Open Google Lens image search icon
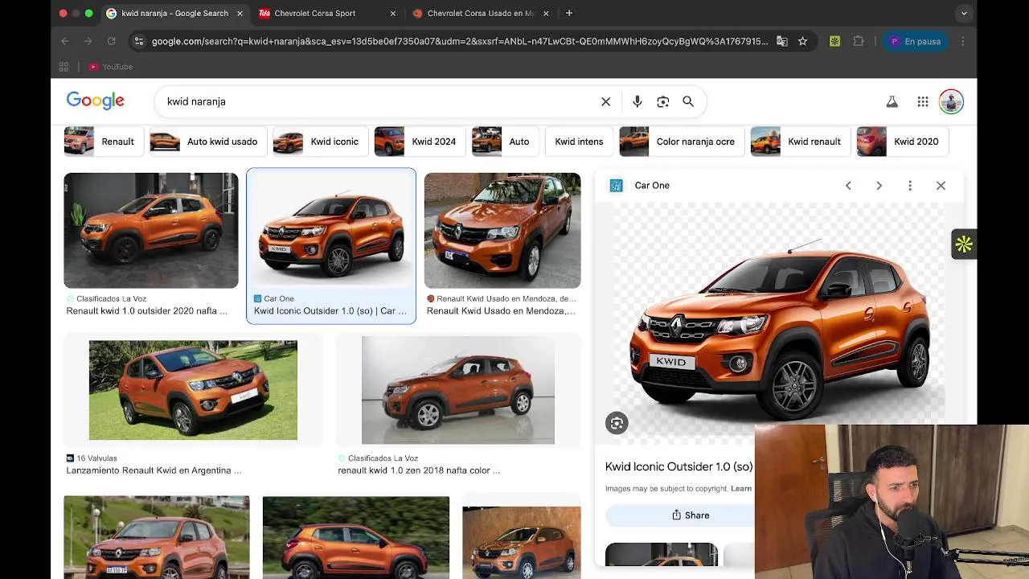This screenshot has width=1029, height=579. pos(662,101)
